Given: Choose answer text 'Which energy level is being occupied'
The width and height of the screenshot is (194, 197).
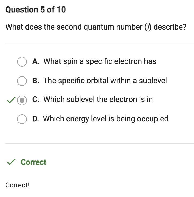Looking at the screenshot, I should (x=106, y=119).
